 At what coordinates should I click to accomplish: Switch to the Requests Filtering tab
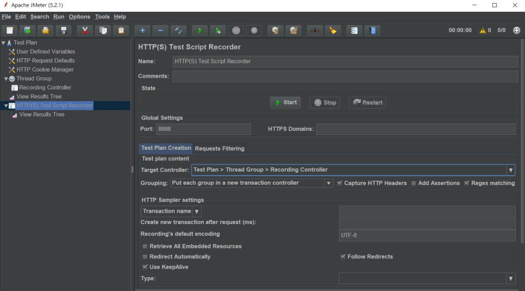click(219, 148)
